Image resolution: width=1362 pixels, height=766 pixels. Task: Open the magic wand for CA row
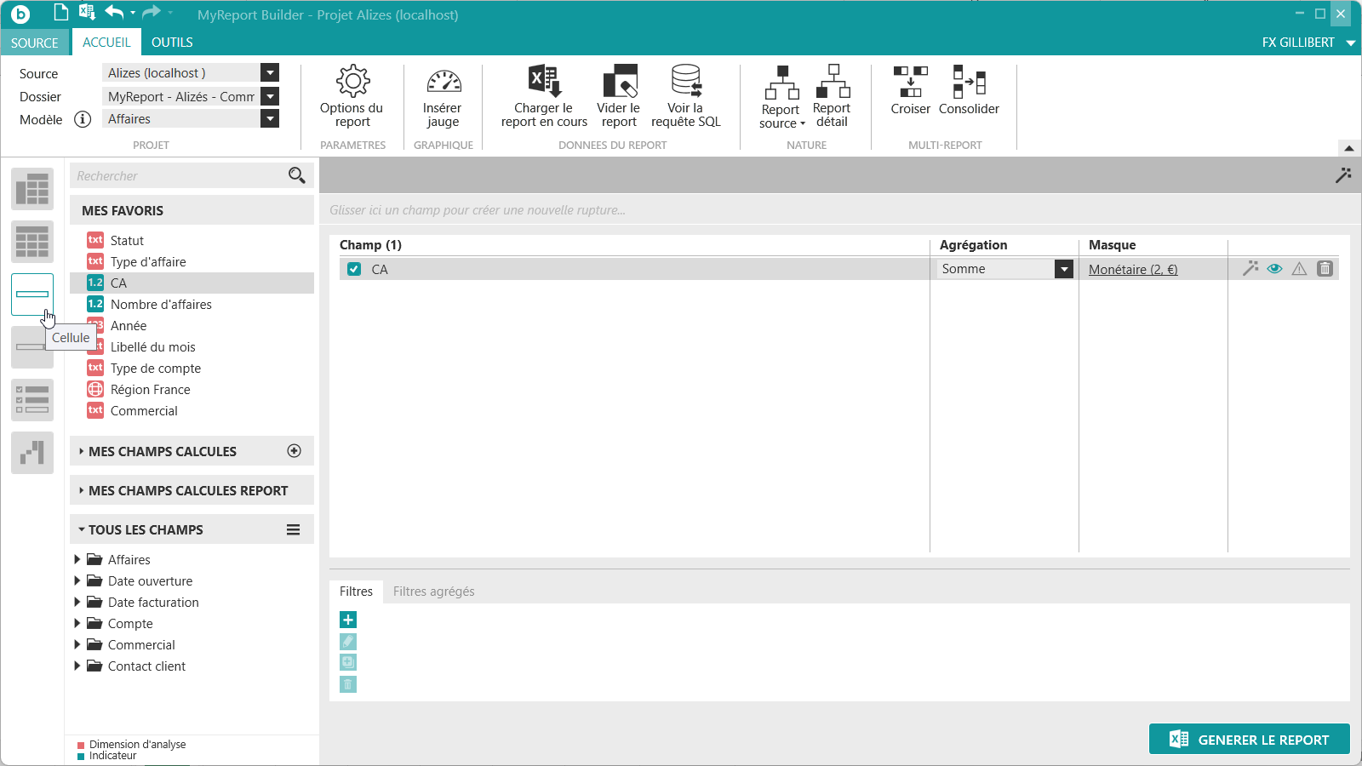(1250, 269)
